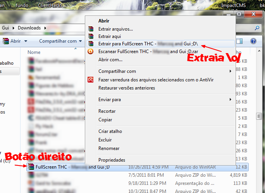Click the 9/18/2011 1:29 PM date cell
This screenshot has height=193, width=265.
click(x=147, y=183)
